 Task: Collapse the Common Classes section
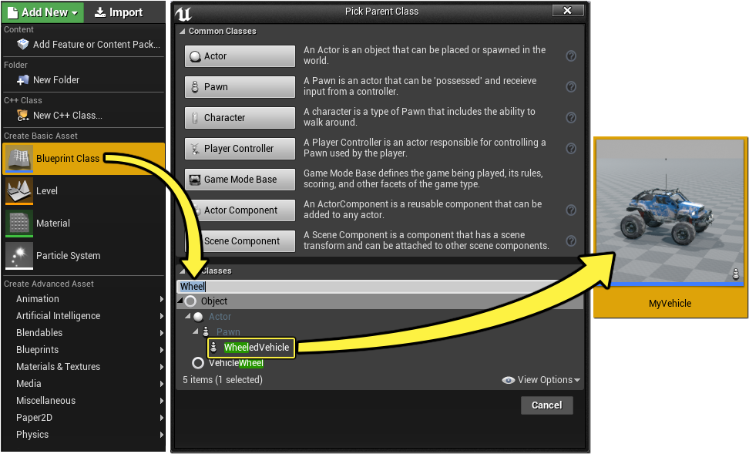[x=182, y=31]
